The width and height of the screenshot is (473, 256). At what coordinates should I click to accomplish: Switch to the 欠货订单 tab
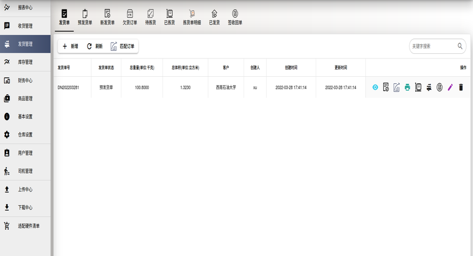point(129,17)
